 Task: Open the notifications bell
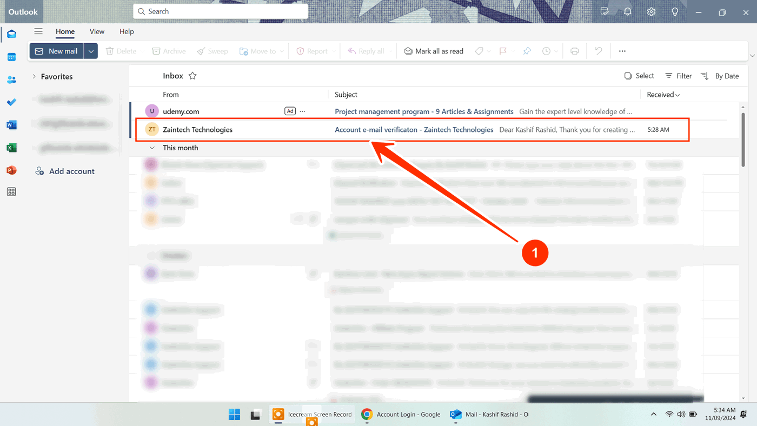(x=628, y=11)
